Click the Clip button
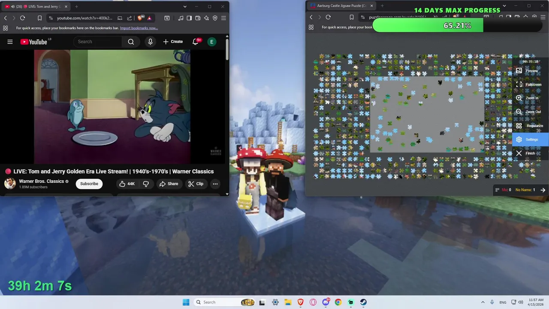549x309 pixels. pyautogui.click(x=196, y=184)
